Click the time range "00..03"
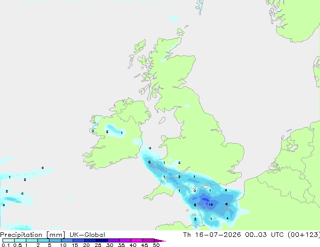The image size is (320, 247). 256,235
